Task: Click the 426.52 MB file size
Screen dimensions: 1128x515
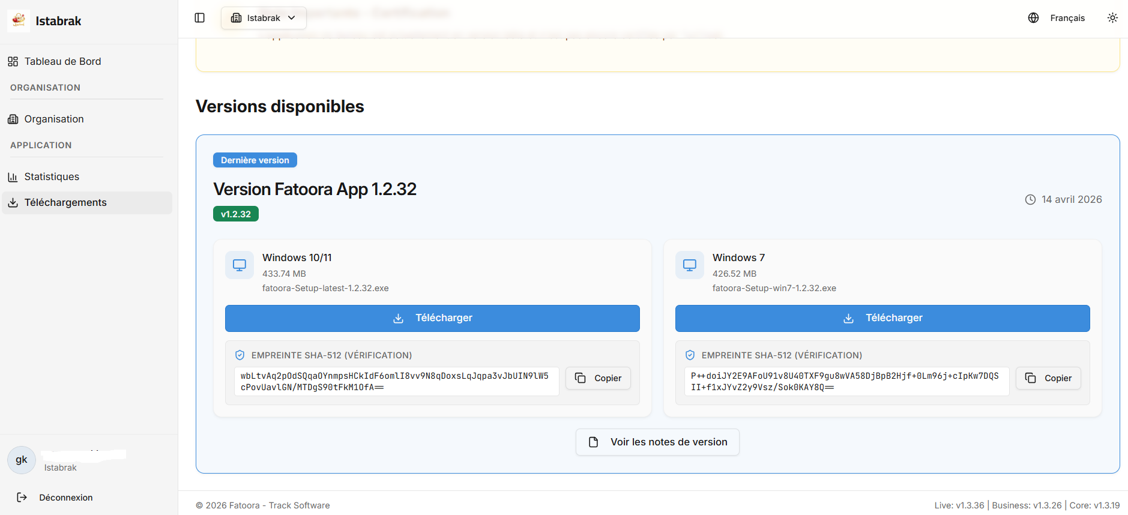Action: coord(734,274)
